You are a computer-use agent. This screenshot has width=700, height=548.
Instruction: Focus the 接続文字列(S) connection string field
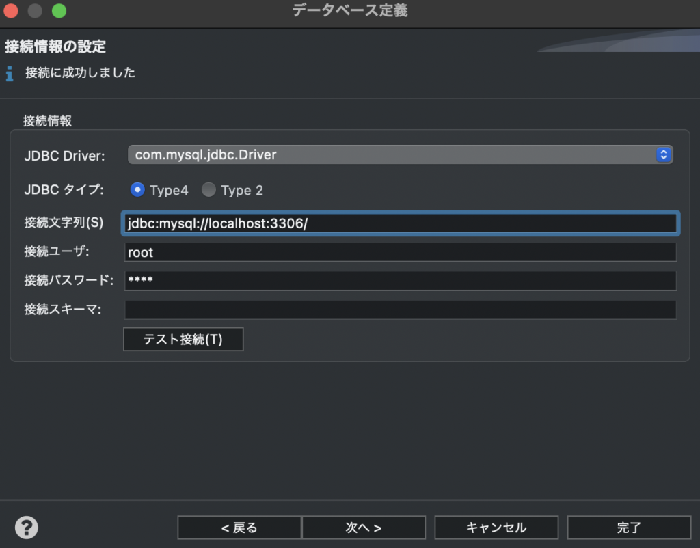401,223
